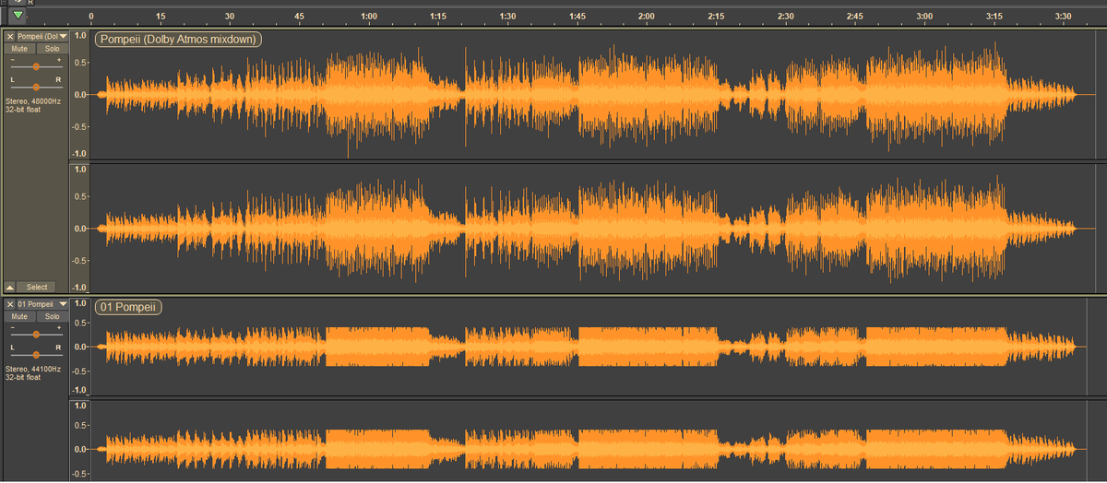Click the 'Stereo, 44100Hz' track info text
The height and width of the screenshot is (483, 1107).
(32, 369)
